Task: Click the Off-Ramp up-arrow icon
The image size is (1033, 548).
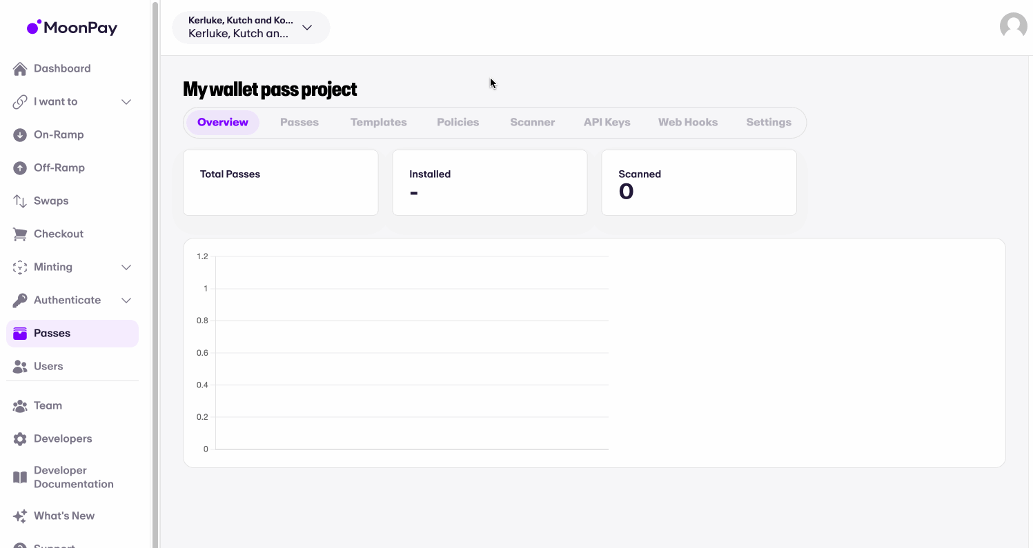Action: click(20, 168)
